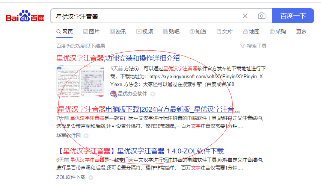Click the 星优办公软件 avatar icon
The height and width of the screenshot is (185, 321).
click(113, 94)
